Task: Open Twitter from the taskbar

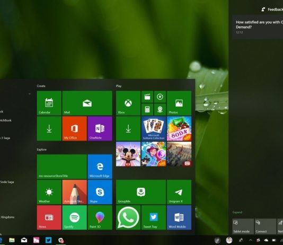Action: (48, 240)
